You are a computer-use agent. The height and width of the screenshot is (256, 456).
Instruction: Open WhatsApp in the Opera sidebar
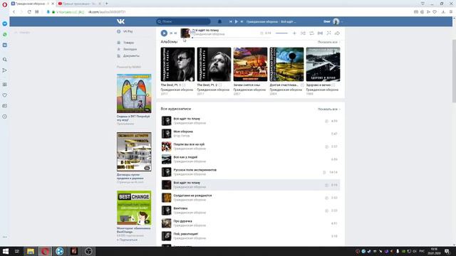pyautogui.click(x=5, y=35)
